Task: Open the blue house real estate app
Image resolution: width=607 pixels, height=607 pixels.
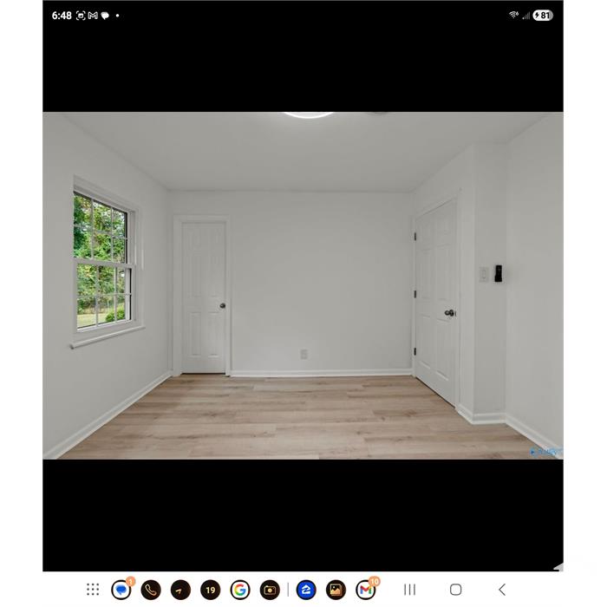Action: pos(306,590)
